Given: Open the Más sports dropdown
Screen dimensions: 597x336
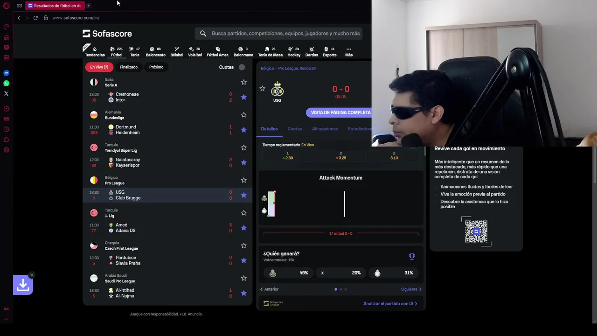Looking at the screenshot, I should coord(348,51).
